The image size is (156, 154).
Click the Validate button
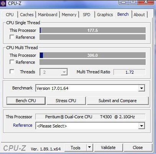click(108, 147)
